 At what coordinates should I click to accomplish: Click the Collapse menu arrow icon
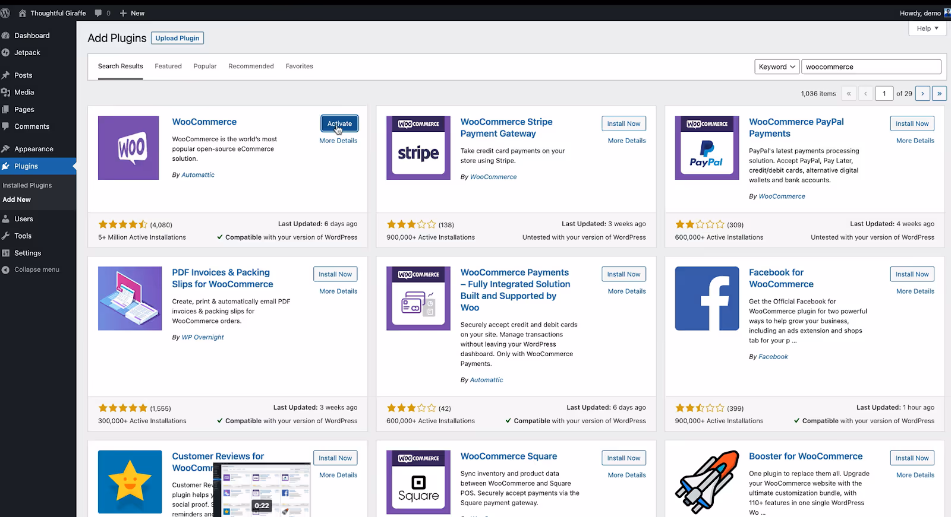(x=6, y=269)
